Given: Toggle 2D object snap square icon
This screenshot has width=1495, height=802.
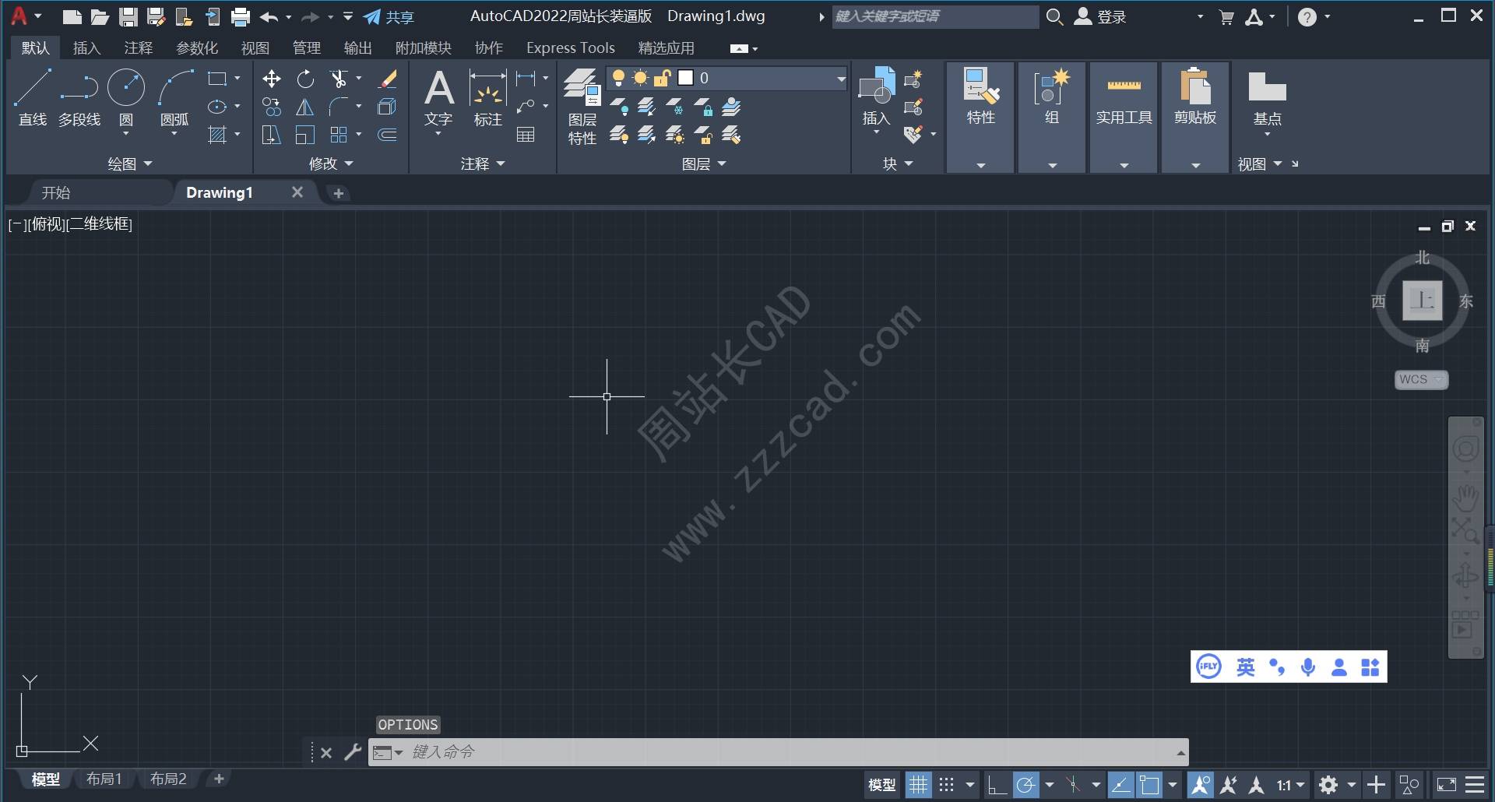Looking at the screenshot, I should point(1149,785).
